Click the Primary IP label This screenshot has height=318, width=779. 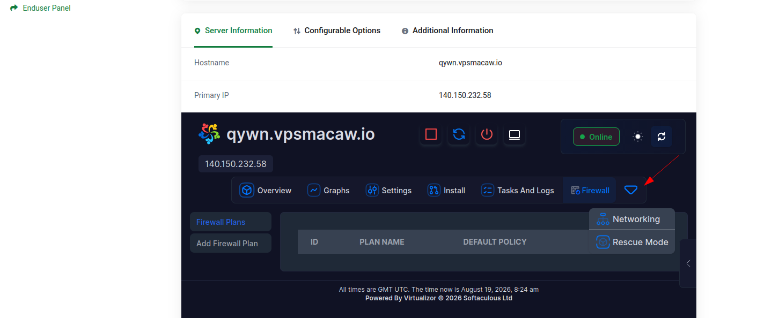211,95
